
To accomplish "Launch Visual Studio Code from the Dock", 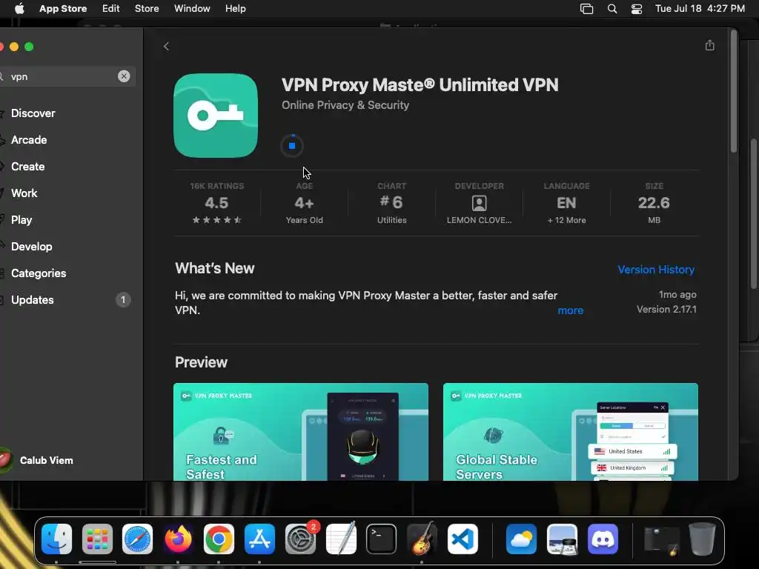I will coord(463,539).
